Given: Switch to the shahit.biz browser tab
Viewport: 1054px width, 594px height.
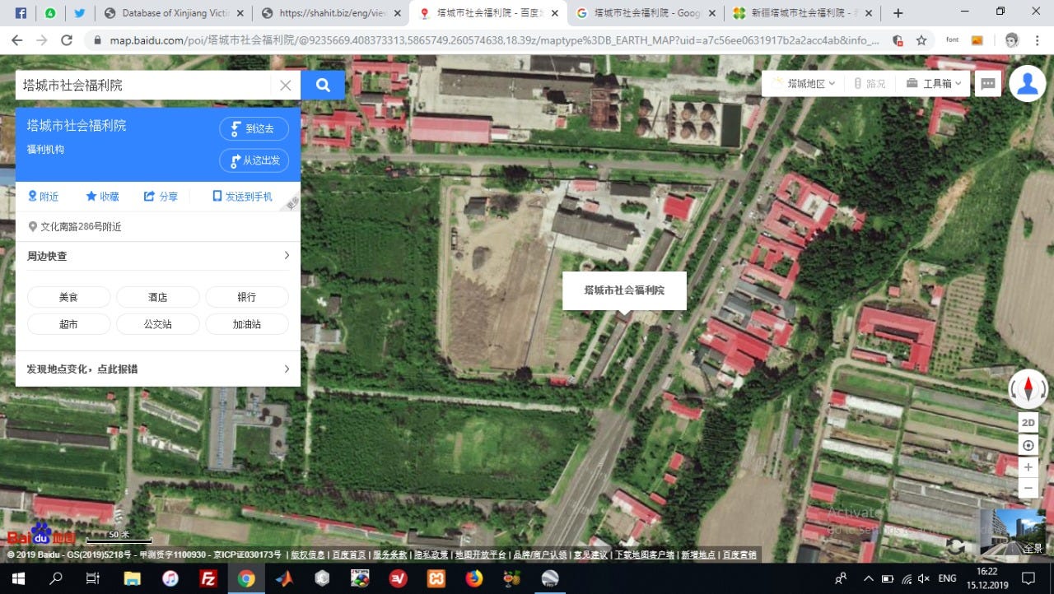Looking at the screenshot, I should (330, 13).
